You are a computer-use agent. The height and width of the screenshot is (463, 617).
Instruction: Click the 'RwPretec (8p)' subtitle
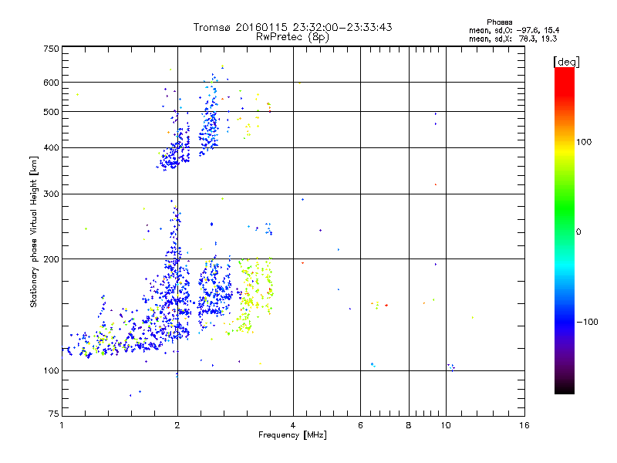[292, 37]
